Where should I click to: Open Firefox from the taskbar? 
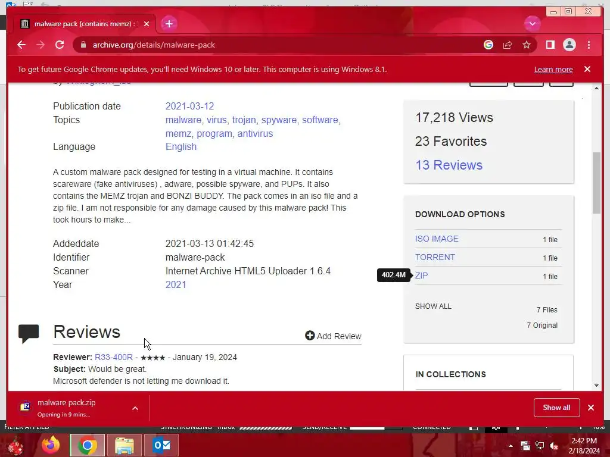51,445
